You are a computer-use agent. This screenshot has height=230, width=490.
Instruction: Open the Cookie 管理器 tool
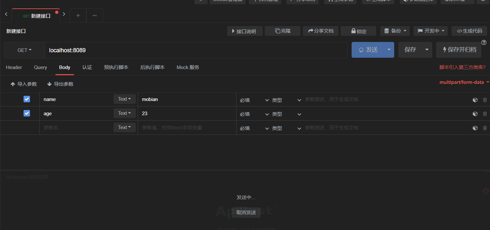click(x=227, y=1)
